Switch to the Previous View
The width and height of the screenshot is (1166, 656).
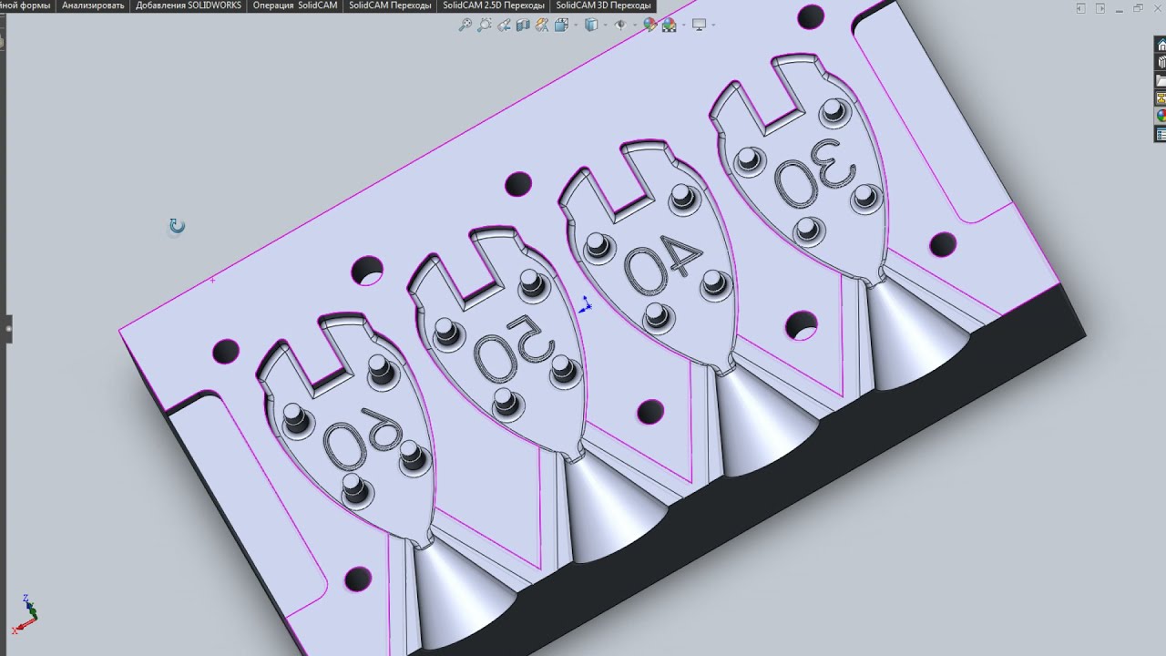(x=504, y=26)
